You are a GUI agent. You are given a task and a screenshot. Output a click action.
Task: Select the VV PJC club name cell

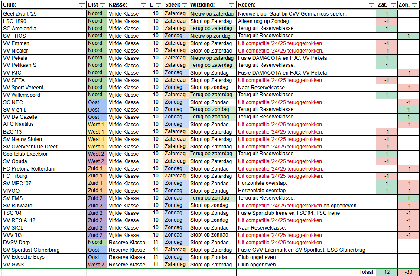pos(44,72)
